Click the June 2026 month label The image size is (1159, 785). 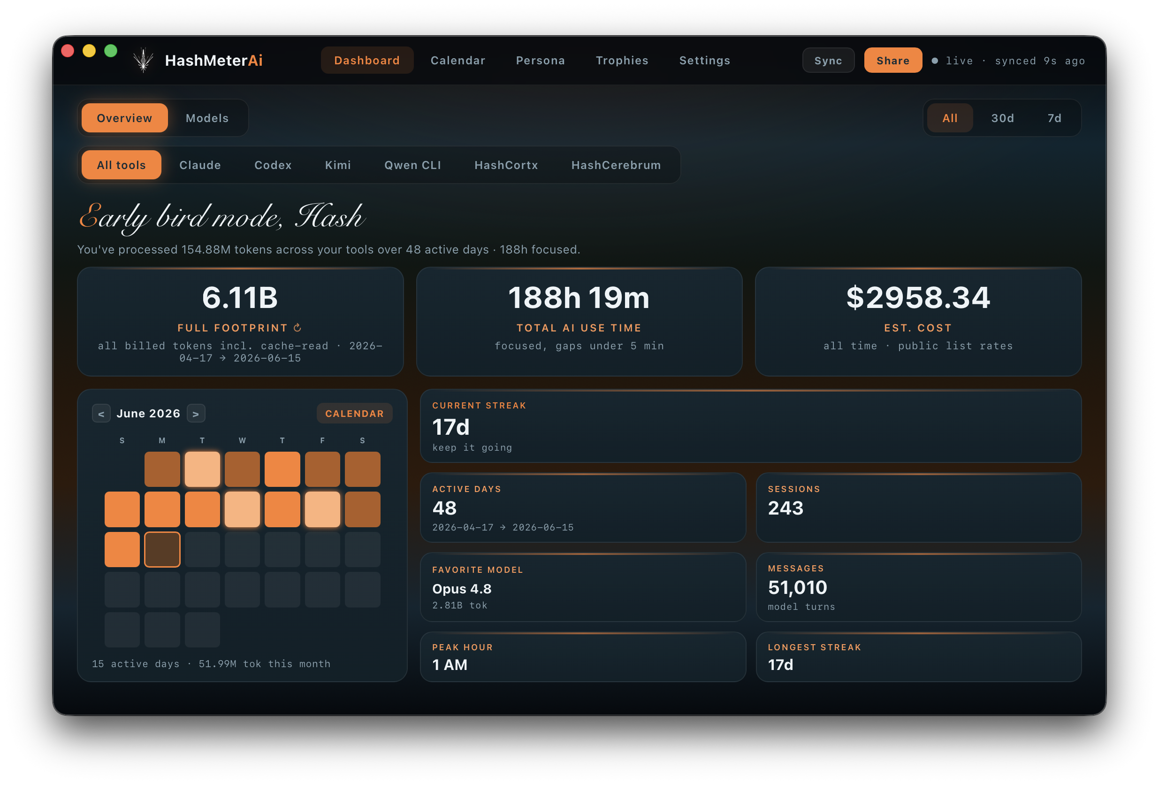click(148, 413)
